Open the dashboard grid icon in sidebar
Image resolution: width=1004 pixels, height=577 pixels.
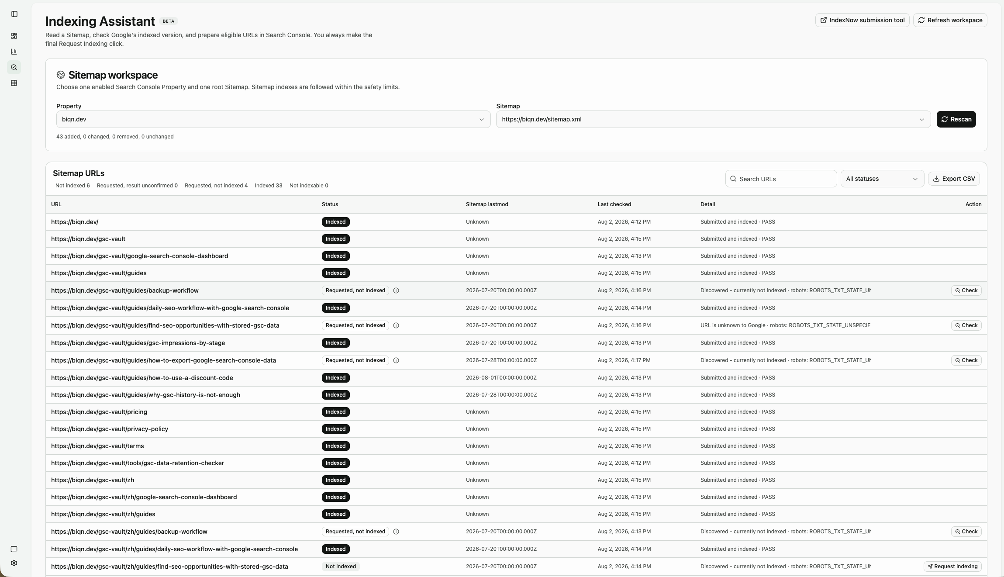(14, 36)
